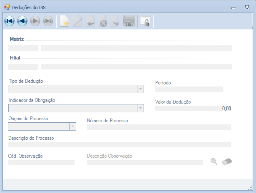Open the Tipo de Dedução dropdown
The height and width of the screenshot is (193, 256).
[x=140, y=89]
